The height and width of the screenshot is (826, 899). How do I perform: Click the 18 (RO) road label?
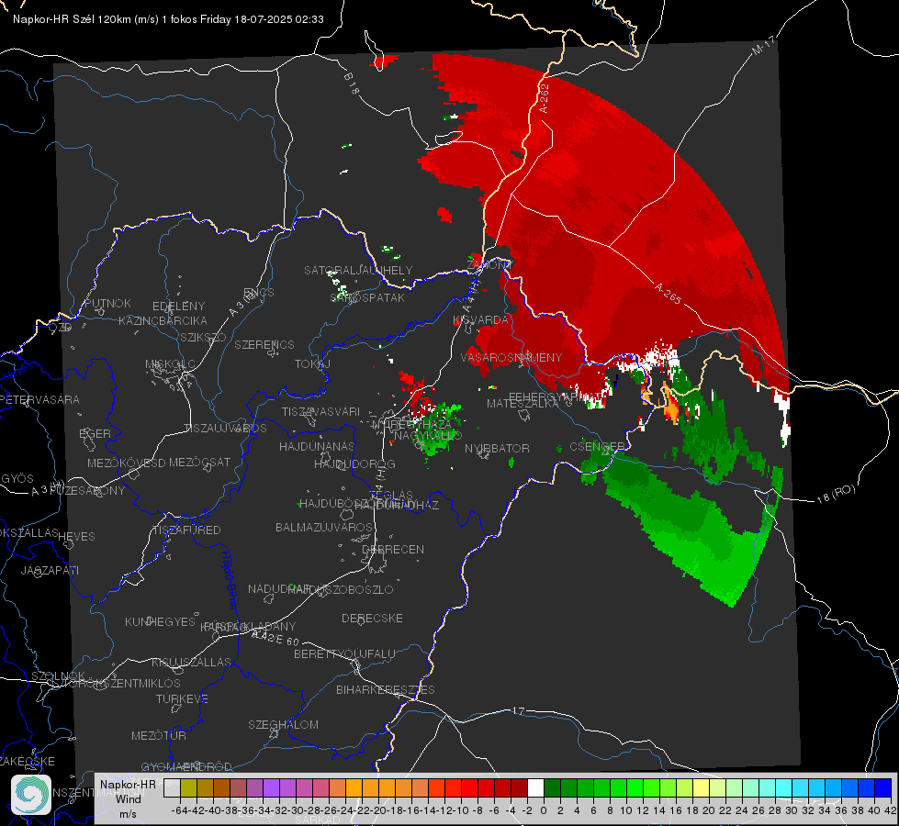[836, 494]
